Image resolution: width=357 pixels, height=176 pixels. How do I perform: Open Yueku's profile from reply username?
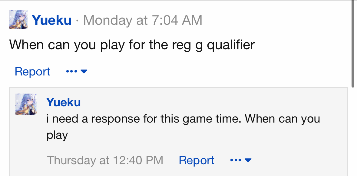point(64,102)
